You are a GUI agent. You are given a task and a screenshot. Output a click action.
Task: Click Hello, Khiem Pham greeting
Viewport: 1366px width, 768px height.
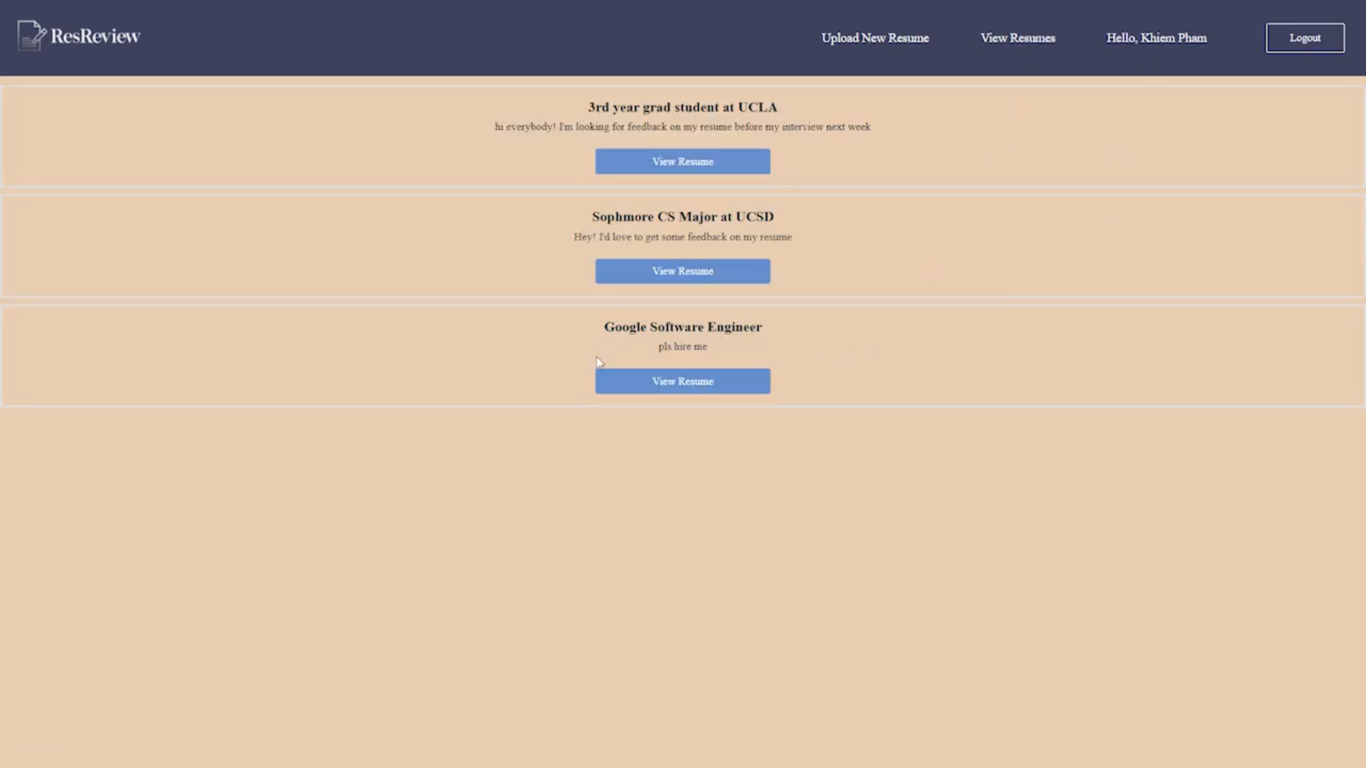click(1156, 38)
